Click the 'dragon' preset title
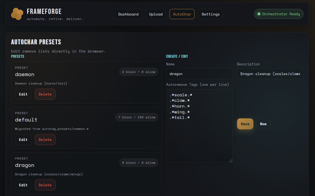The image size is (315, 196). 24,165
